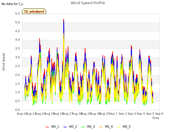This screenshot has height=132, width=176.
Task: Click the 1.5 y-axis tick label
Action: point(17,84)
